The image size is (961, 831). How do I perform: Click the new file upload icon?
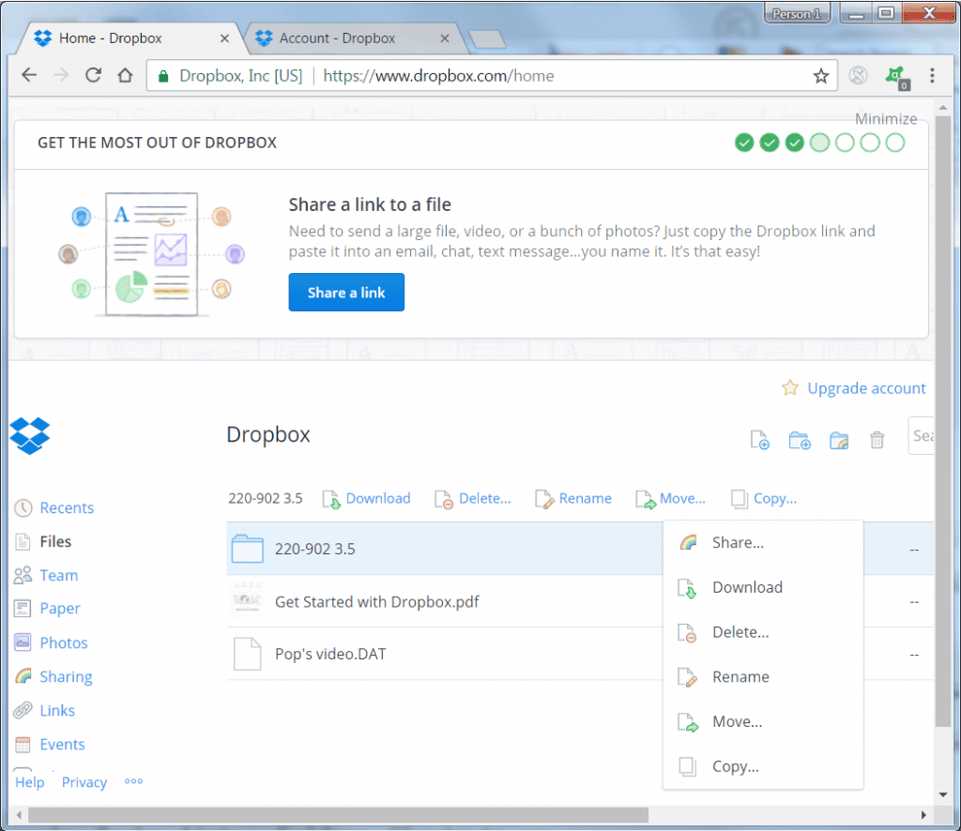pos(760,440)
